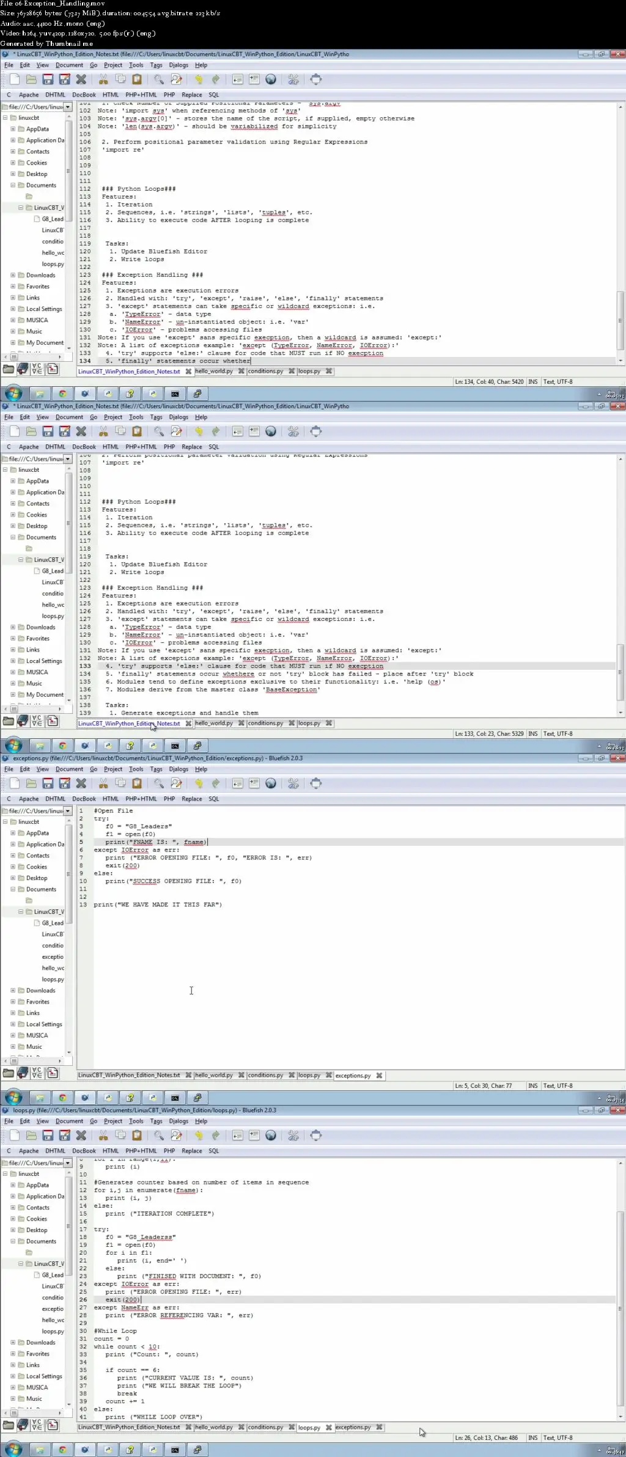Open Find and Replace icon in exceptions.py toolbar
Viewport: 626px width, 1457px height.
pyautogui.click(x=176, y=783)
